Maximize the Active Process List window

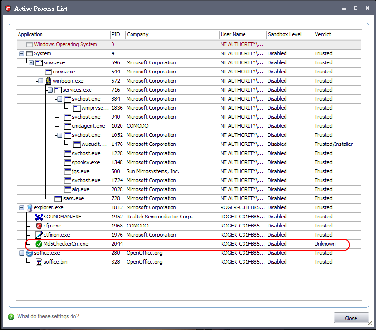(x=356, y=8)
